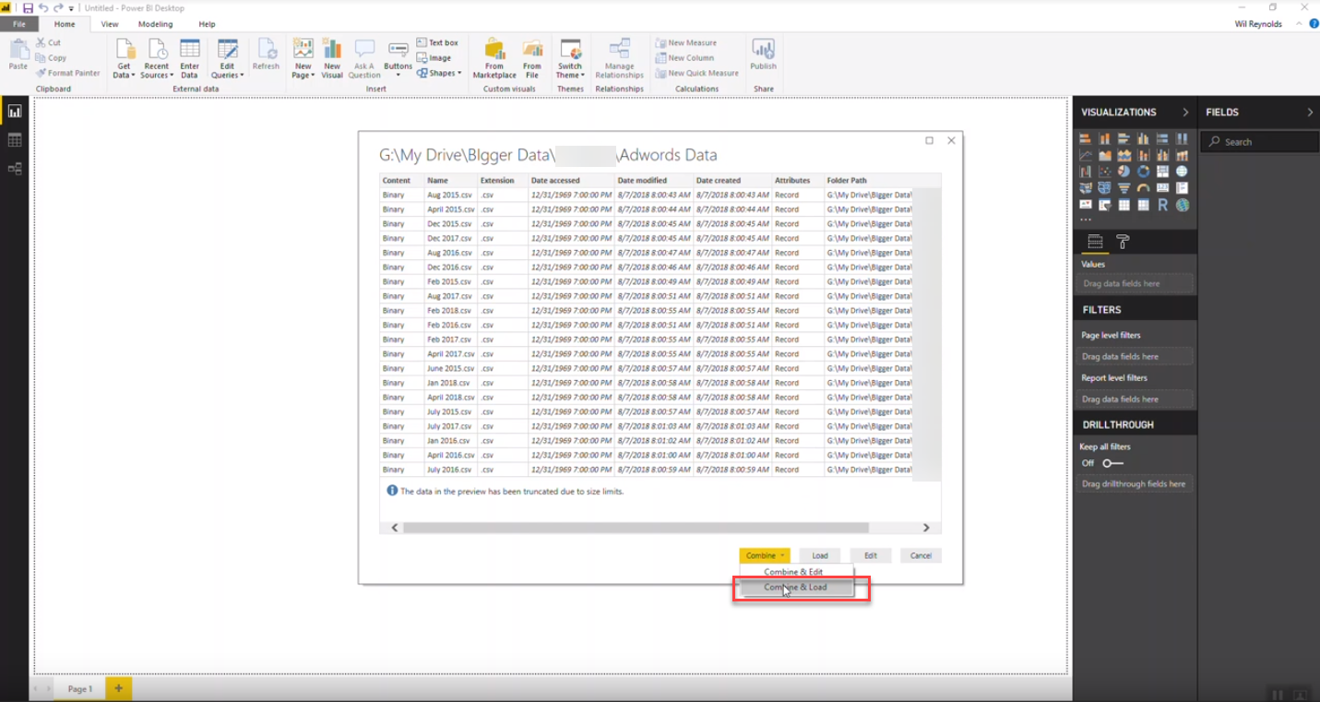Open the New Page dropdown
This screenshot has height=702, width=1320.
(303, 58)
